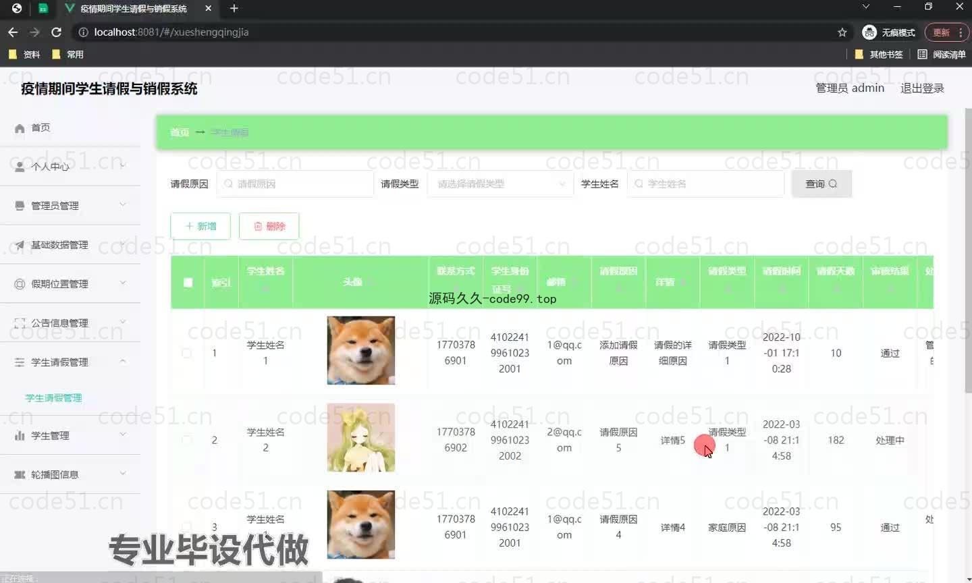The height and width of the screenshot is (583, 972).
Task: Switch to the 疫情期间学生请假与销假系统 browser tab
Action: [134, 9]
